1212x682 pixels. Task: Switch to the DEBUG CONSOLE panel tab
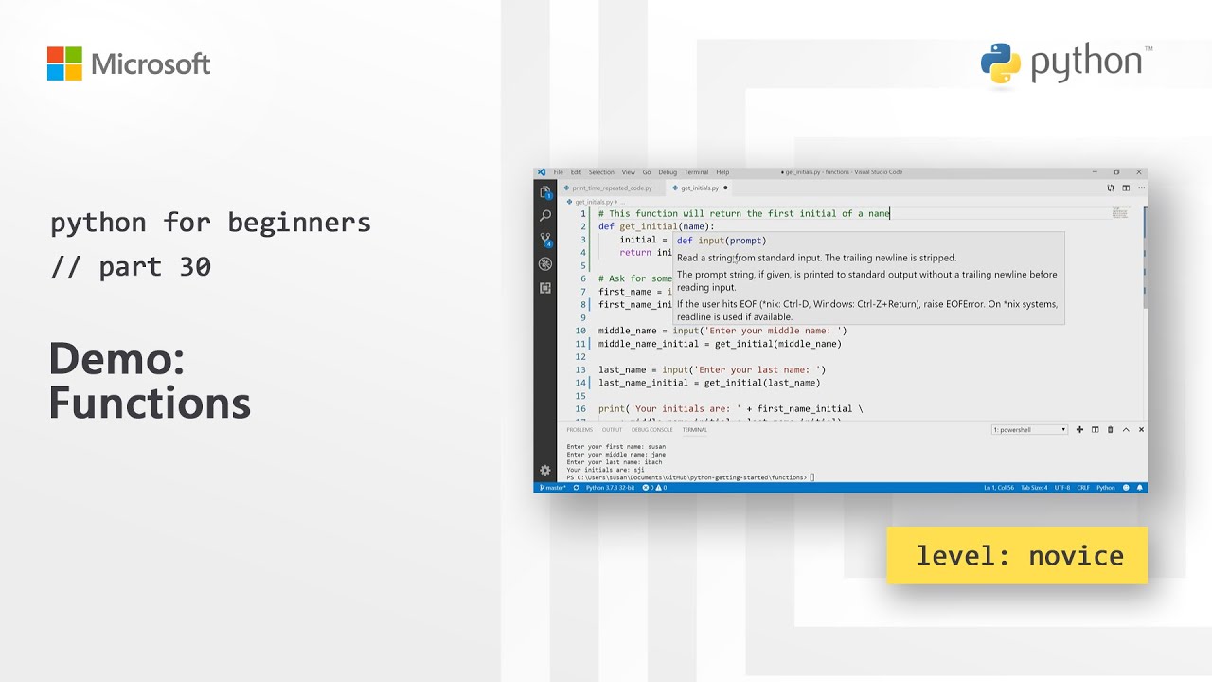652,430
